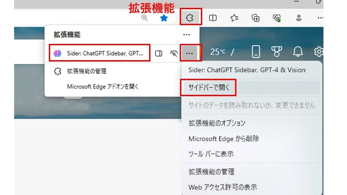Image resolution: width=347 pixels, height=195 pixels.
Task: Choose Microsoft Edge から削除
Action: 224,139
